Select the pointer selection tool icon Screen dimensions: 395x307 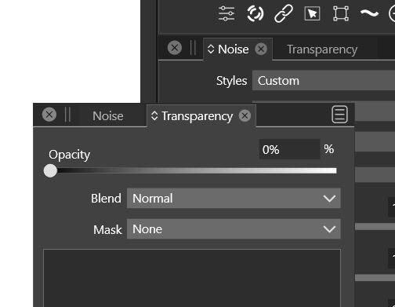pos(312,13)
